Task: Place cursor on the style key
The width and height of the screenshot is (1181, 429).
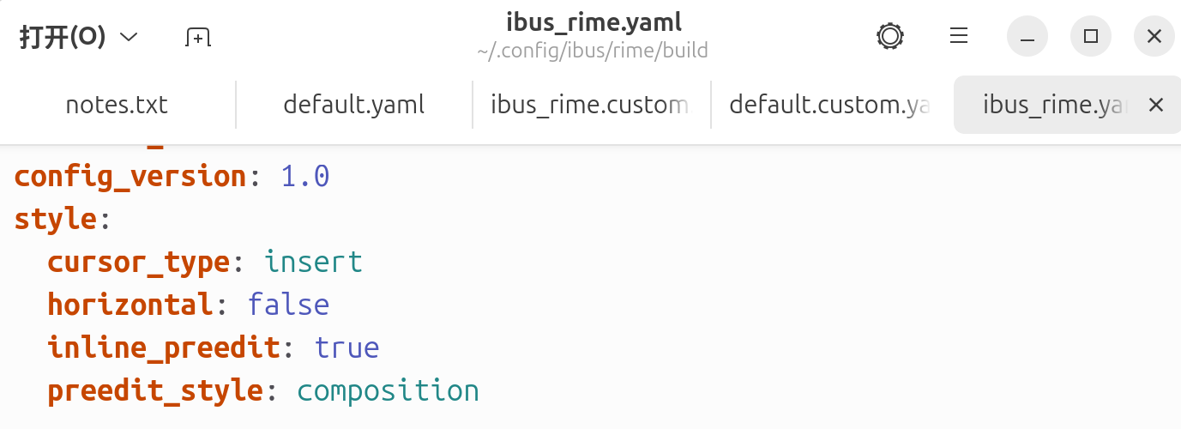Action: pyautogui.click(x=55, y=219)
